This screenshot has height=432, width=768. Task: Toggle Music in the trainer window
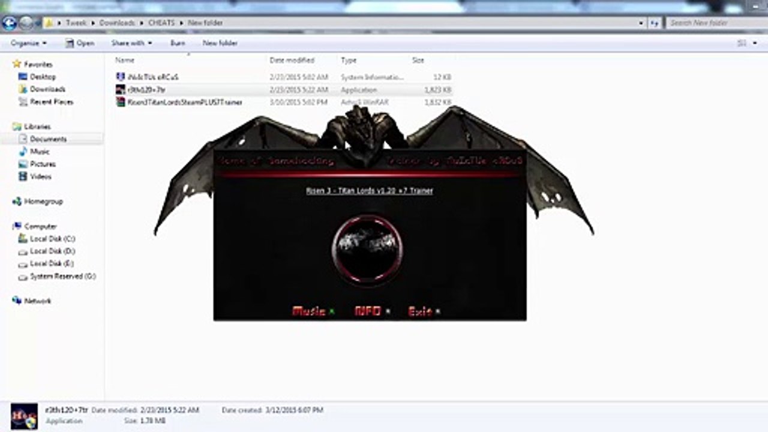(x=308, y=311)
